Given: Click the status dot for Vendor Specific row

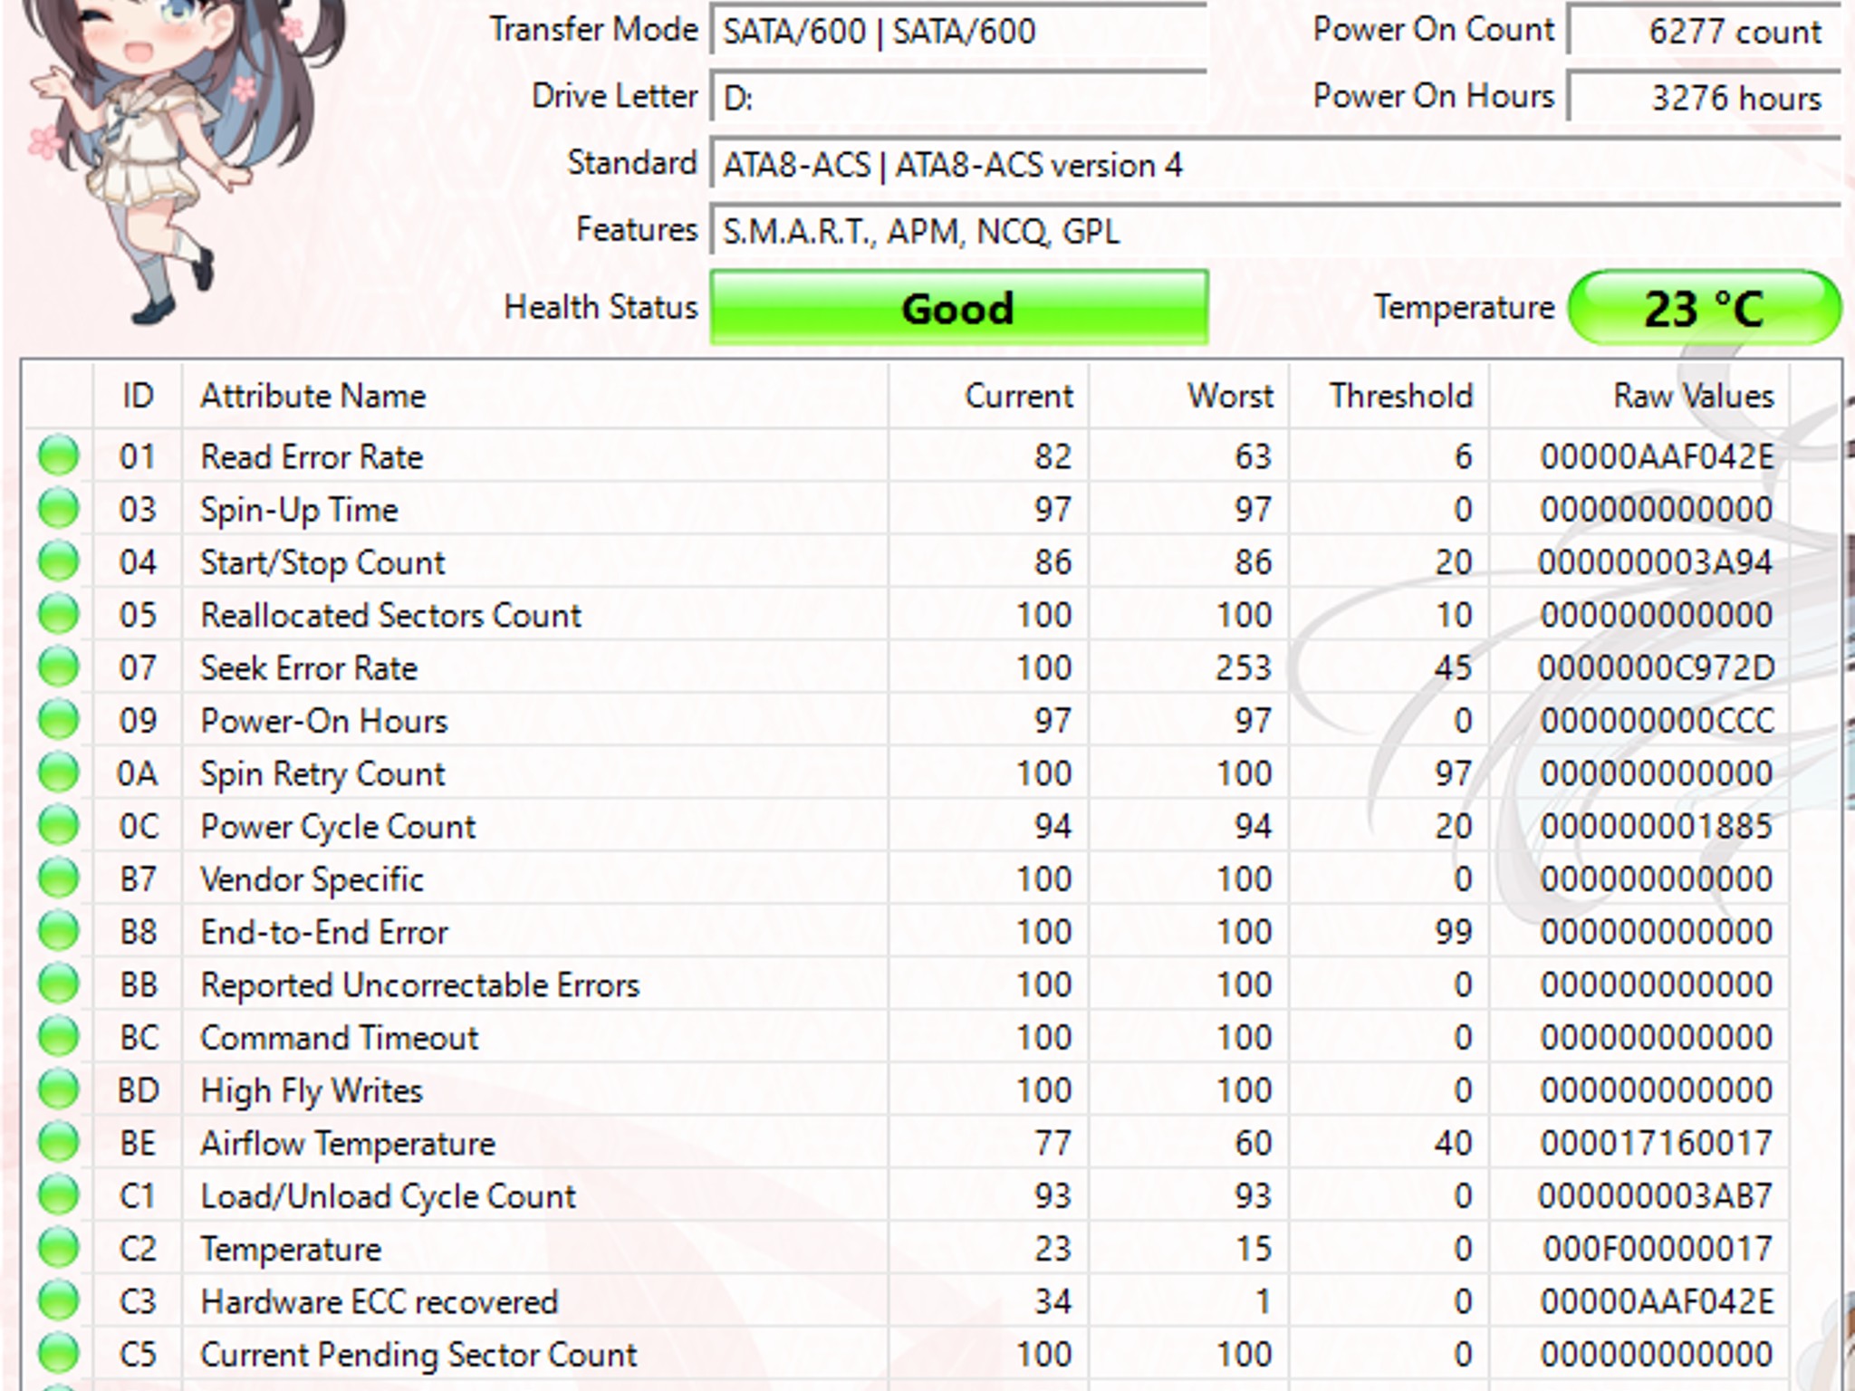Looking at the screenshot, I should [59, 878].
